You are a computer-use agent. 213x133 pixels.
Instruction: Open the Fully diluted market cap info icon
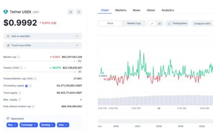(x=33, y=106)
